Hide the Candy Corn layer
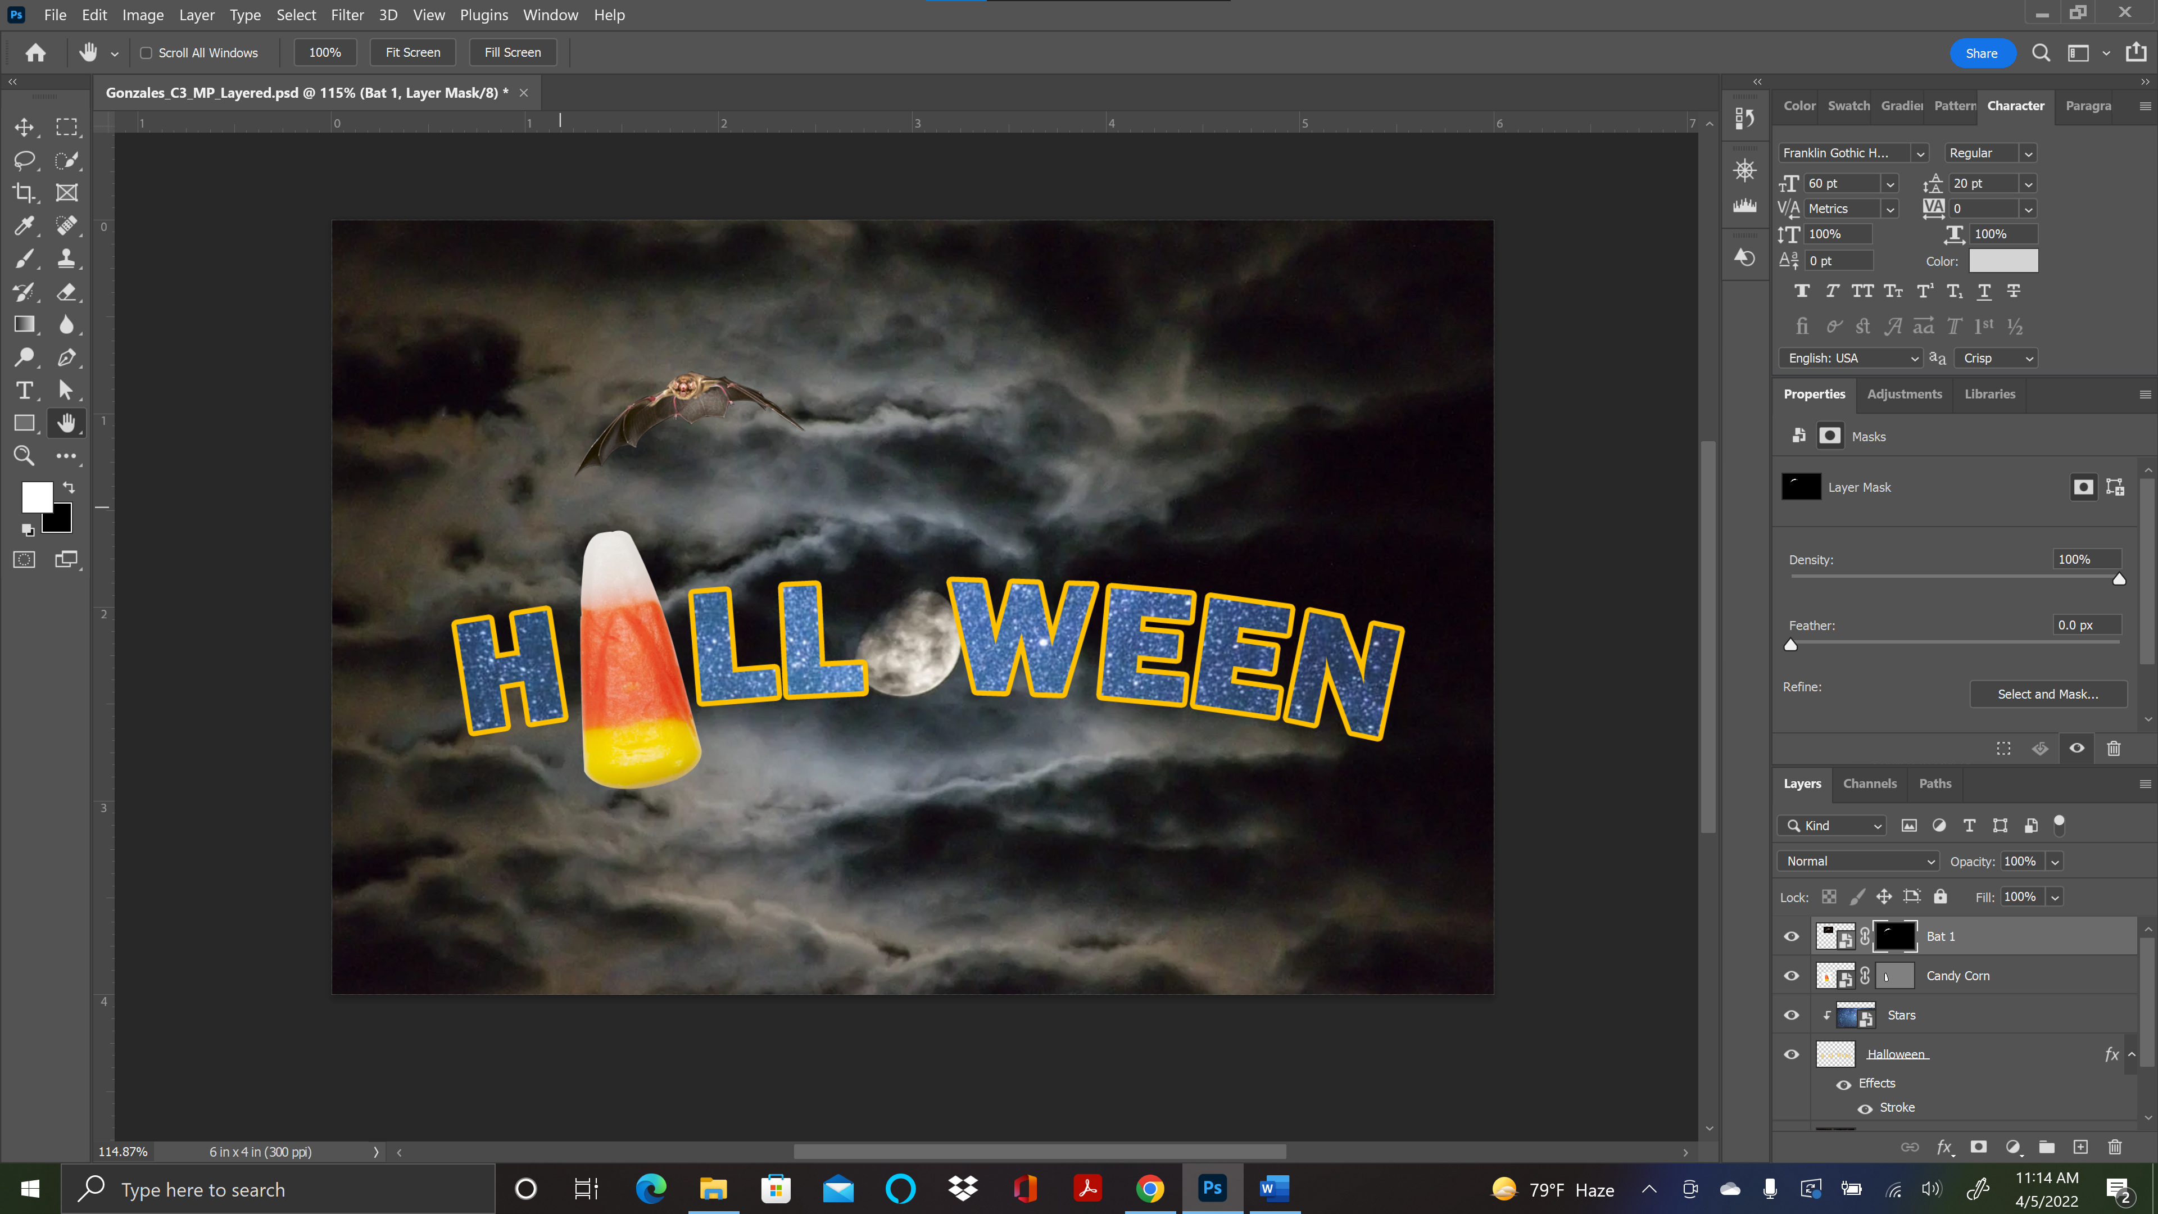 1791,976
